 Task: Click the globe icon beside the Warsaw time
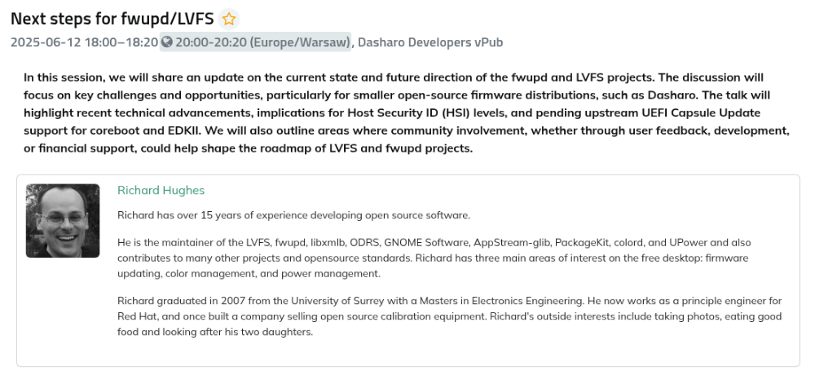coord(167,42)
